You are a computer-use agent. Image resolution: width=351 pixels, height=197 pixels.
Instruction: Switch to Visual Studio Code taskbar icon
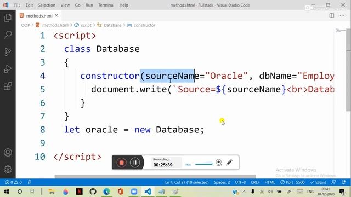(148, 192)
